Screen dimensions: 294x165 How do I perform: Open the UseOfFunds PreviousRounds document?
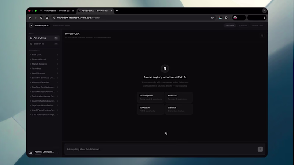[x=44, y=110]
